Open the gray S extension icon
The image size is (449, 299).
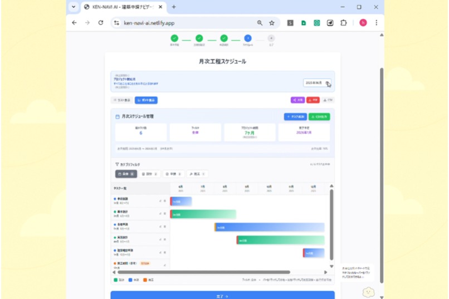(x=290, y=23)
